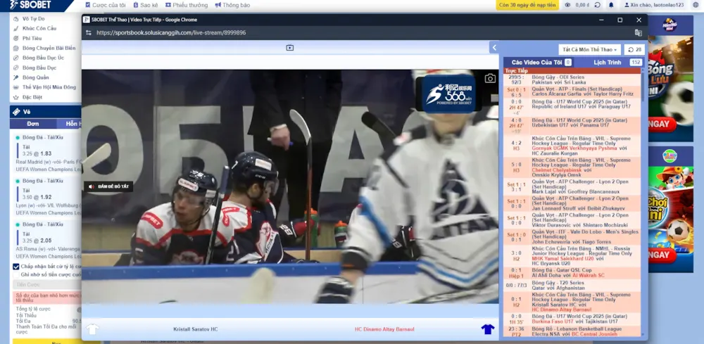Collapse the schedule panel with the left chevron
The width and height of the screenshot is (704, 344).
point(494,48)
